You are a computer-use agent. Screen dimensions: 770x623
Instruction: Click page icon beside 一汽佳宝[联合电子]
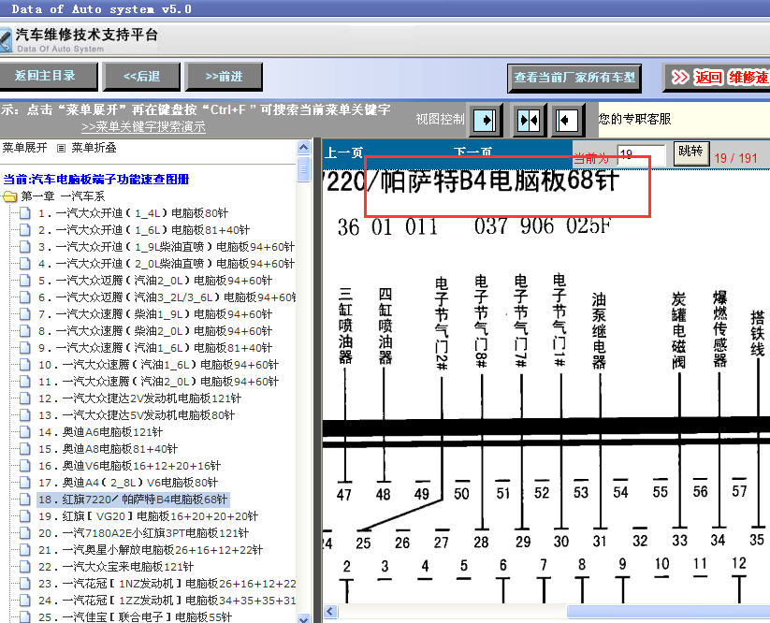[x=24, y=617]
